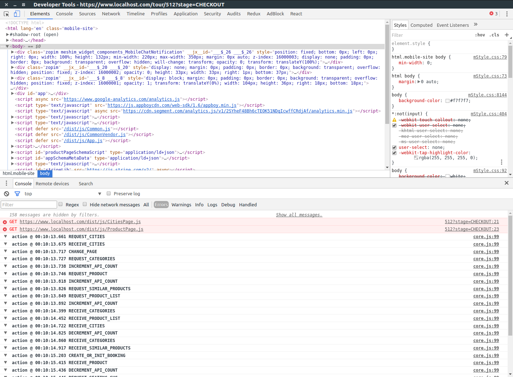513x377 pixels.
Task: Click the white background-color swatch
Action: click(x=447, y=176)
